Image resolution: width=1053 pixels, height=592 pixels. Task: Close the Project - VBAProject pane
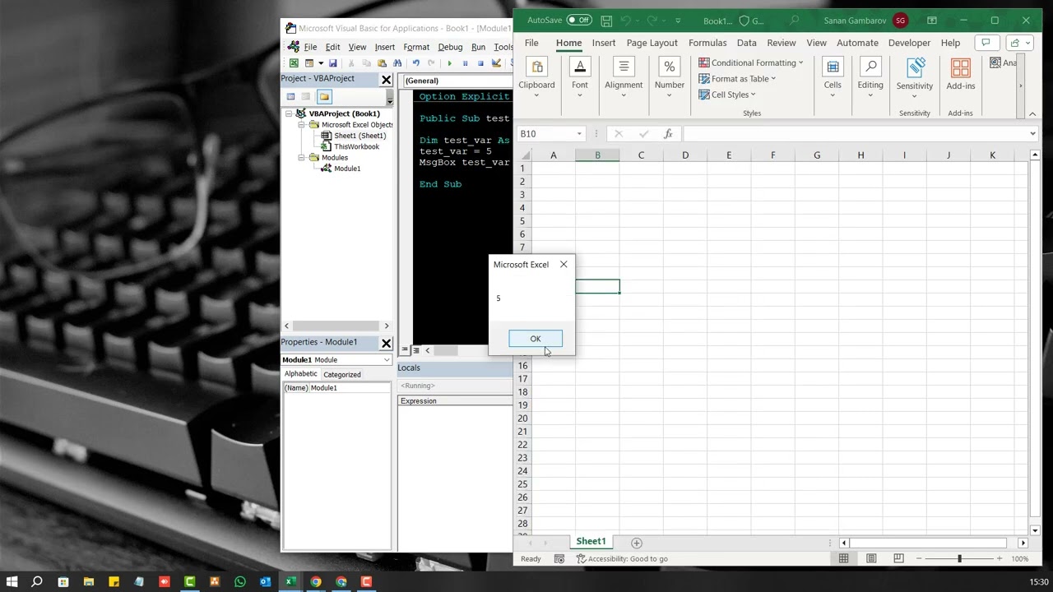pyautogui.click(x=386, y=79)
